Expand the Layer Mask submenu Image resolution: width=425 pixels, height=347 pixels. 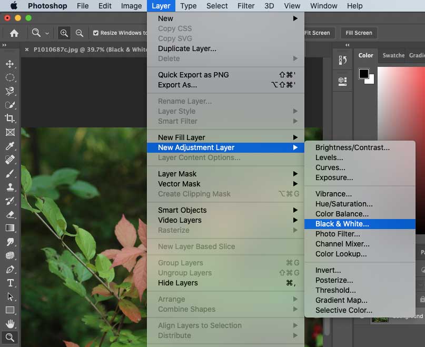(225, 174)
